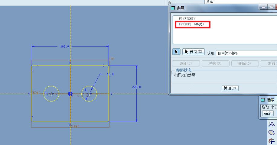Select the failed F2(TOP) reference
Screen dimensions: 277x145
191,24
